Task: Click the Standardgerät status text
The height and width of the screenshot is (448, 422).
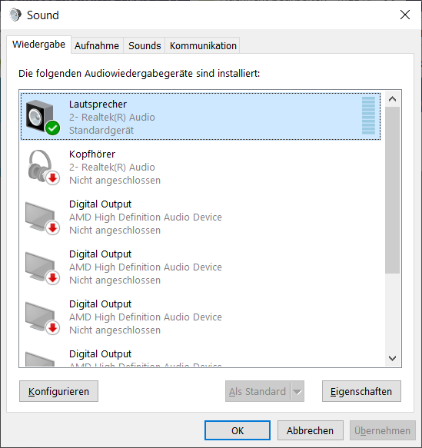Action: click(101, 131)
